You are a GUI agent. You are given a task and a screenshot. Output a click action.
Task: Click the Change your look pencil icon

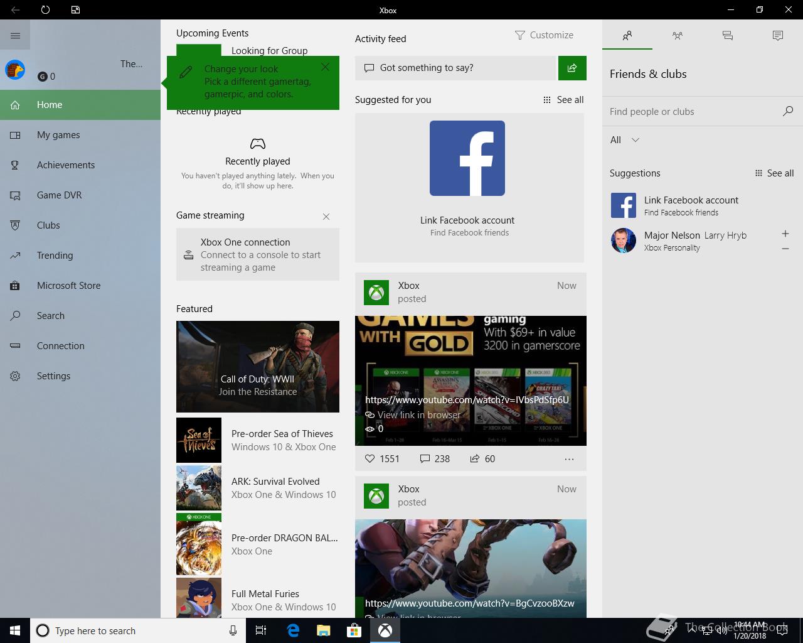[186, 72]
